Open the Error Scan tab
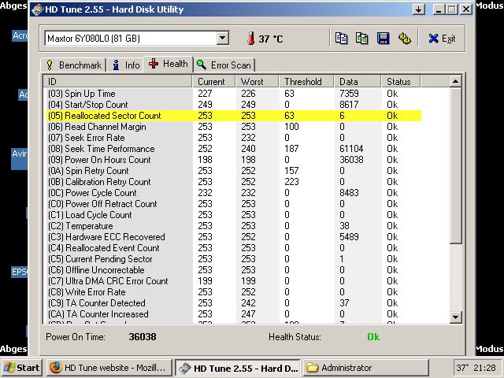The height and width of the screenshot is (378, 504). tap(224, 65)
